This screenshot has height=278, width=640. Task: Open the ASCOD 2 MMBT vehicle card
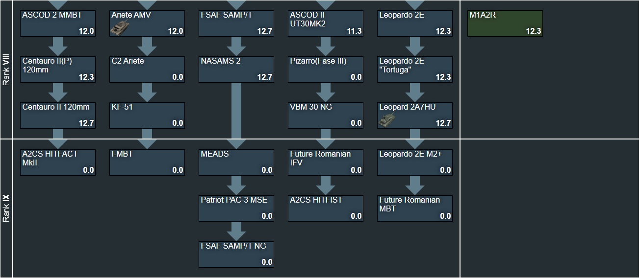[x=58, y=23]
